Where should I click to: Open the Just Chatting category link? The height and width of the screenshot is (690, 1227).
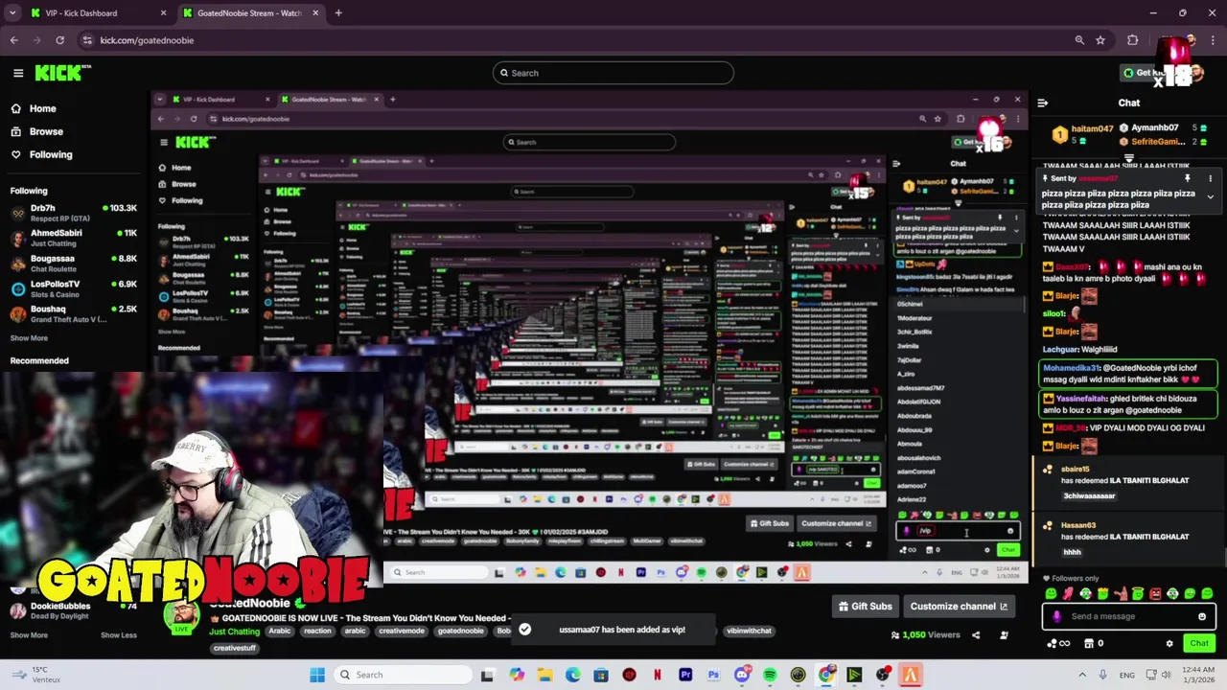pos(234,632)
